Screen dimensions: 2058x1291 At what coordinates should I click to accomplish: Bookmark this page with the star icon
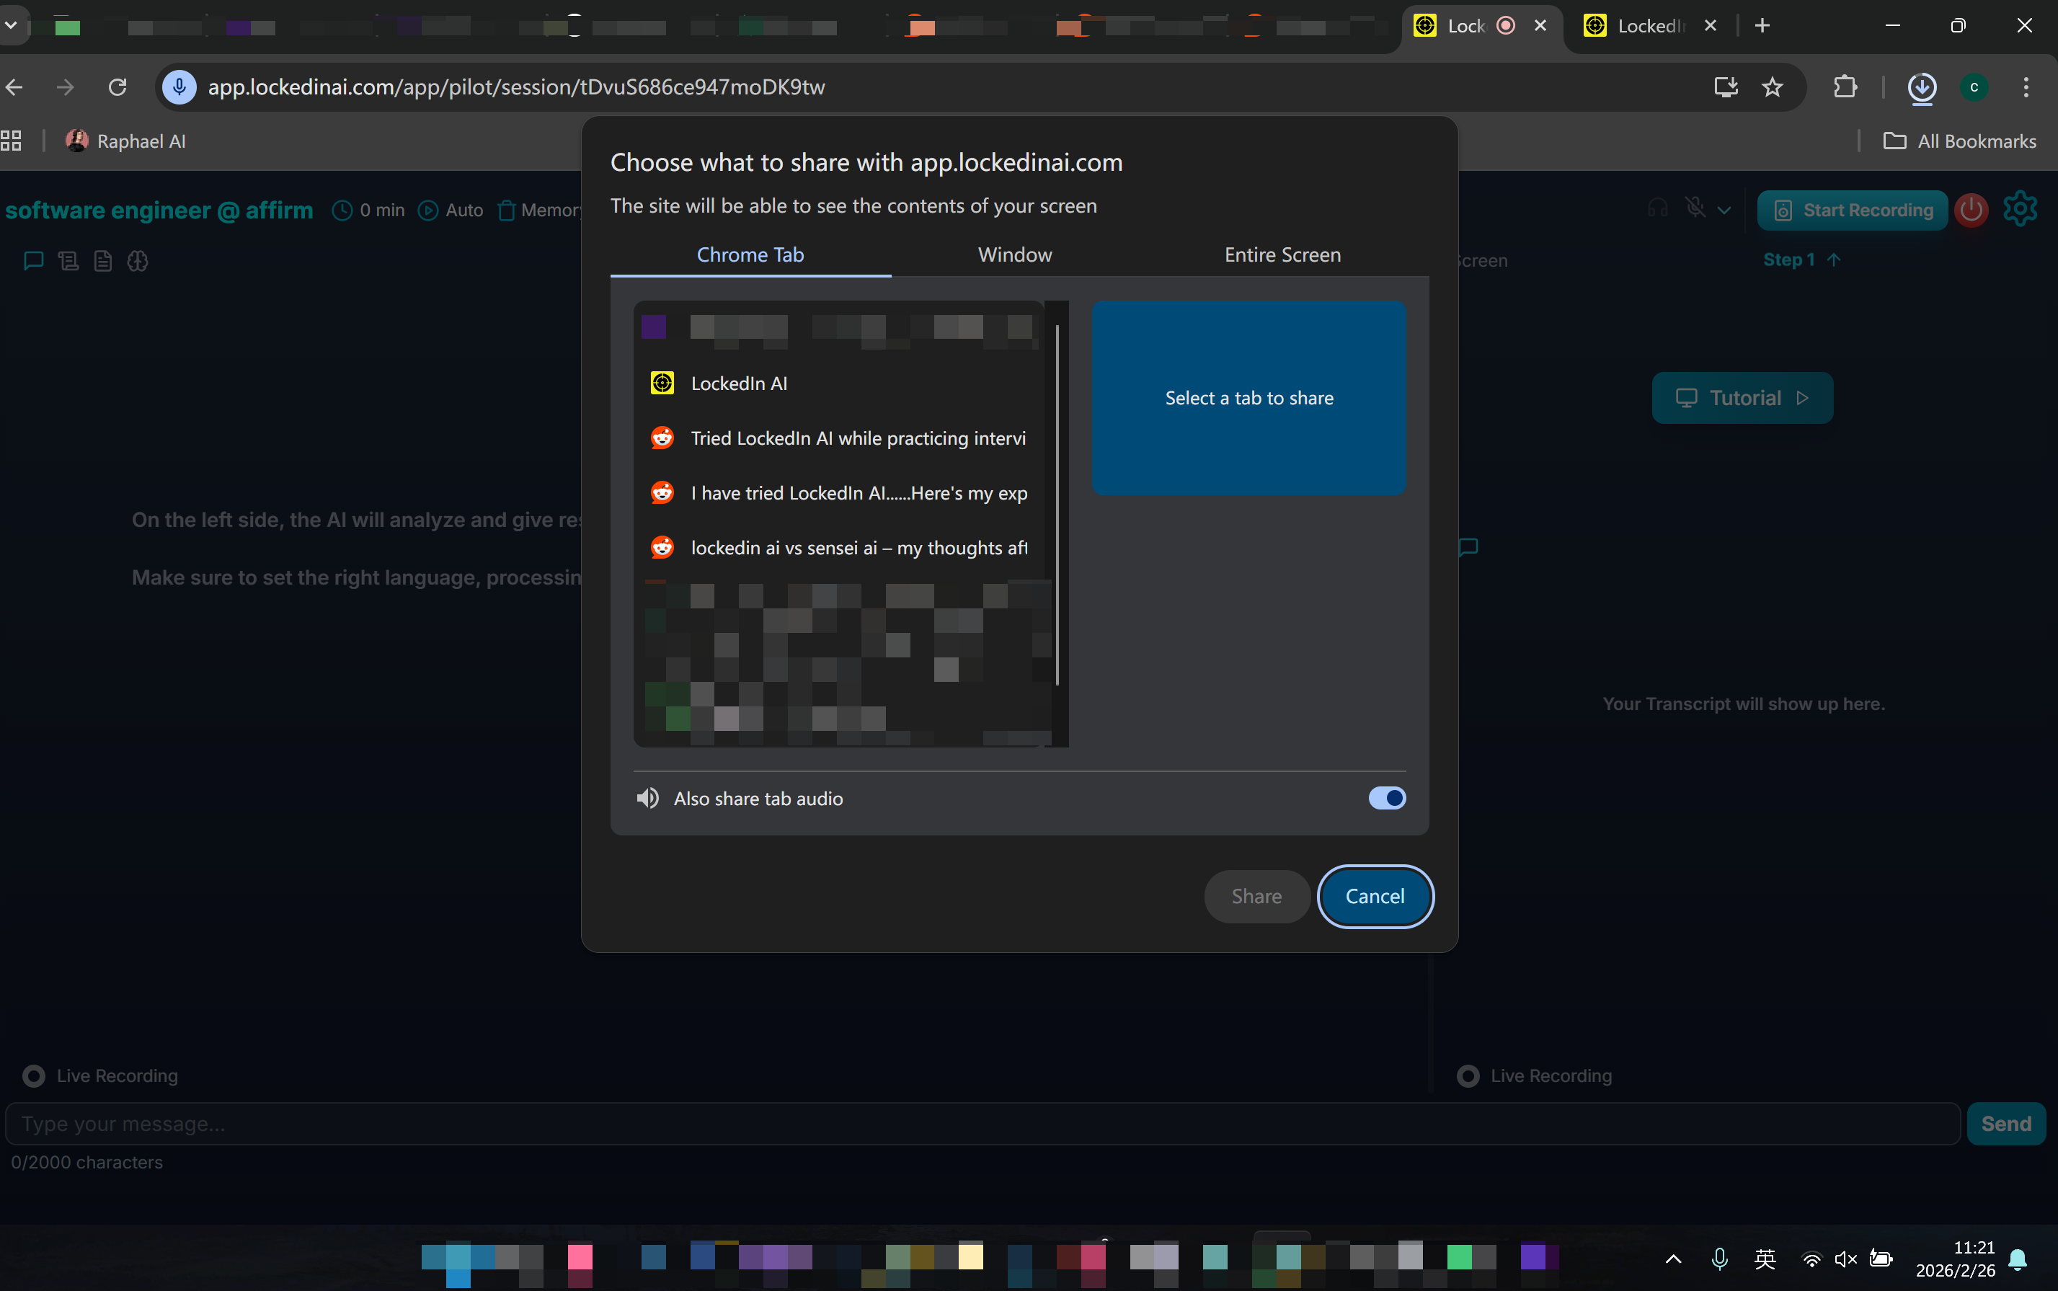pyautogui.click(x=1772, y=87)
